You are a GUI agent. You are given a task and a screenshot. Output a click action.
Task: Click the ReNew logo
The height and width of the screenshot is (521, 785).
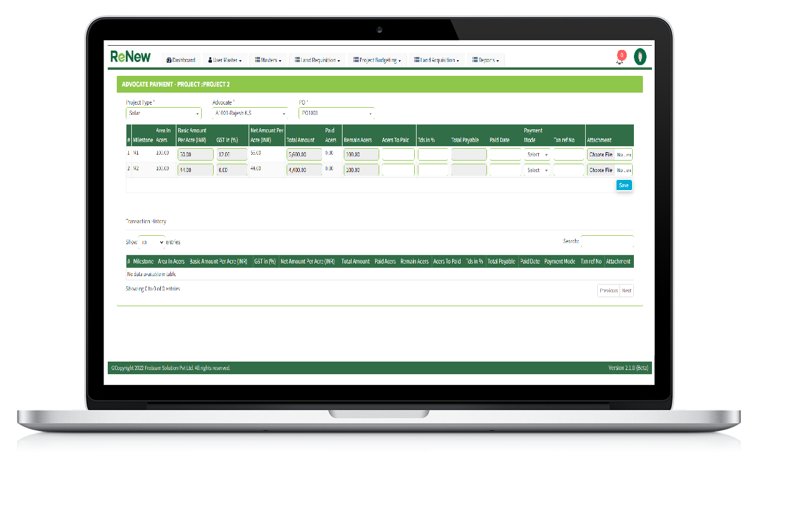pos(130,57)
